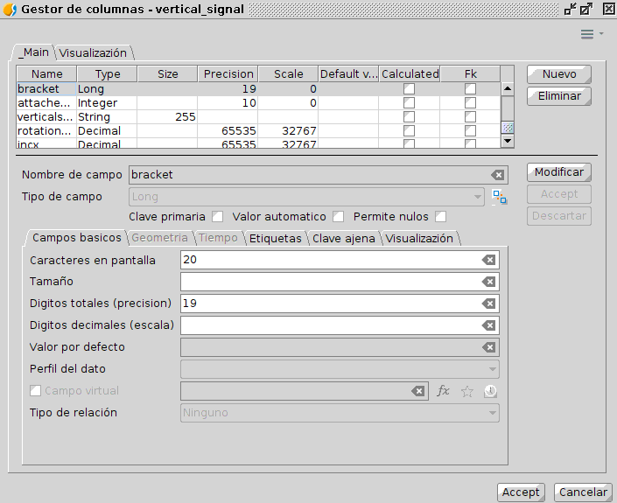
Task: Select the 'rotation...' Decimal row
Action: coord(258,131)
